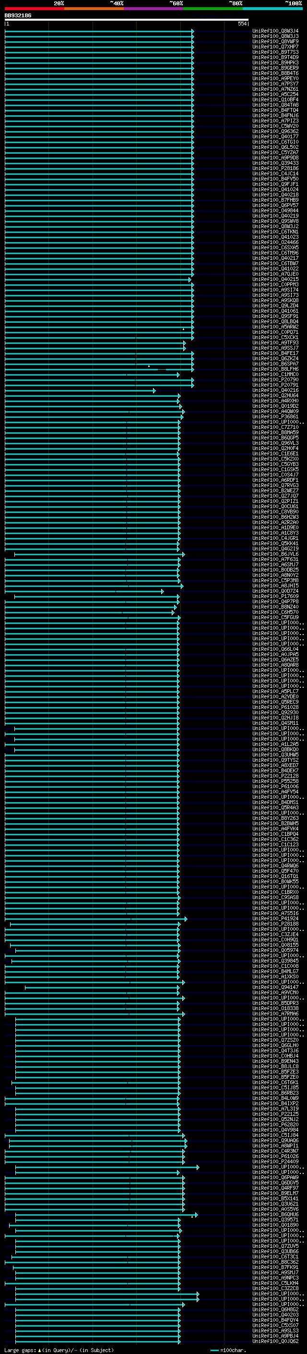Pick subject UniRef100_C6TGI0

pyautogui.click(x=275, y=142)
